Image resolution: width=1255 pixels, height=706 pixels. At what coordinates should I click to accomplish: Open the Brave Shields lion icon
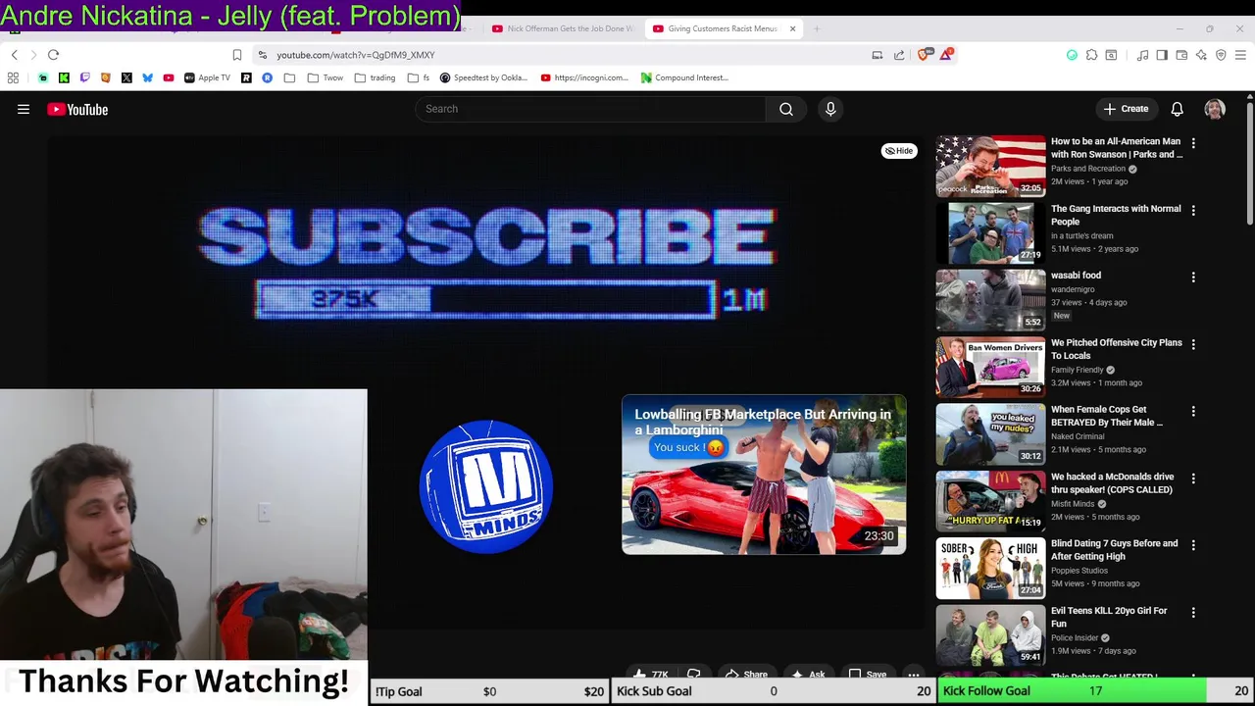tap(923, 55)
